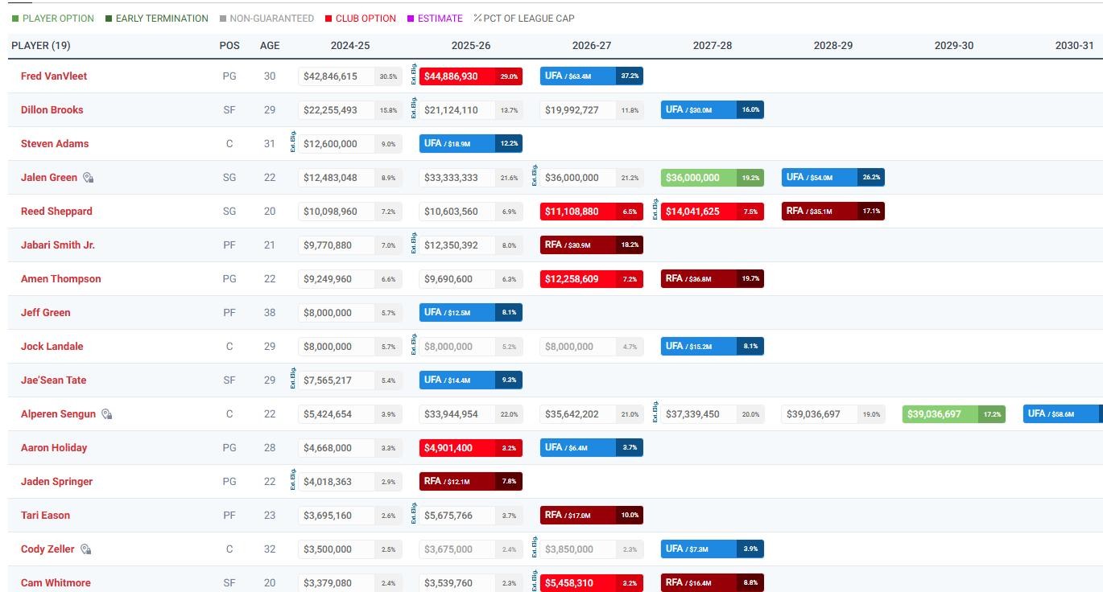
Task: Open Reed Sheppard's player link
Action: (x=56, y=211)
